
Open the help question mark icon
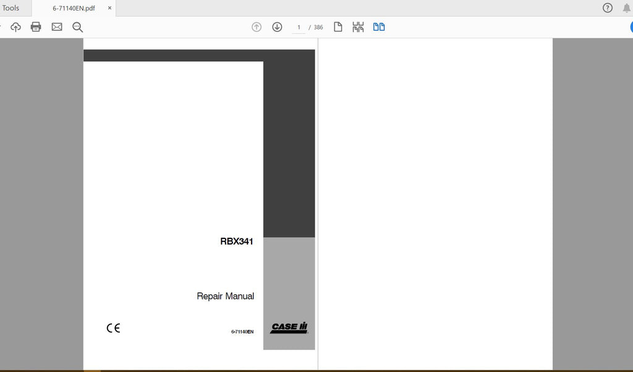point(607,7)
